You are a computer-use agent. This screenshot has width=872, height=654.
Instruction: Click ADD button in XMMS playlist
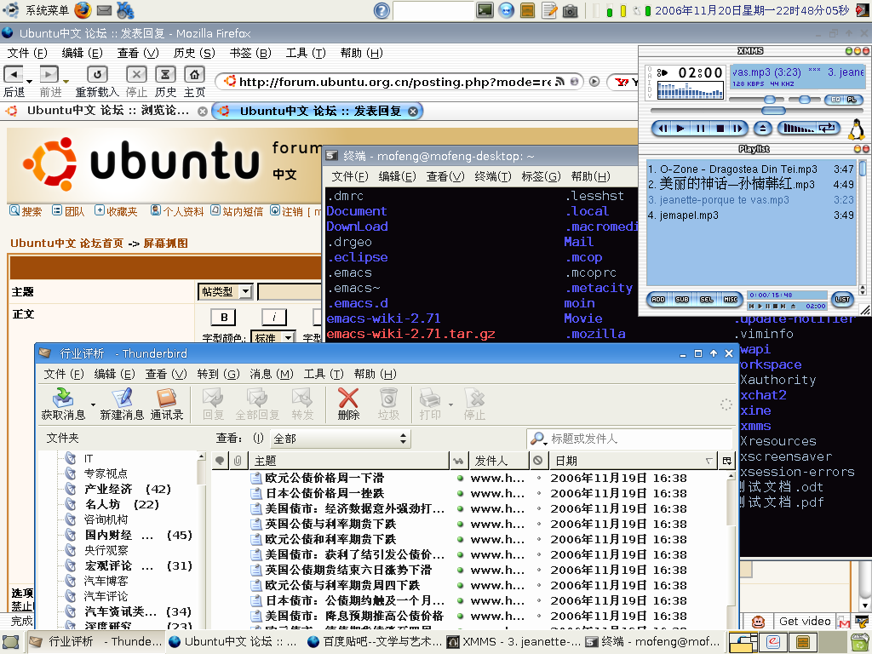pos(658,299)
